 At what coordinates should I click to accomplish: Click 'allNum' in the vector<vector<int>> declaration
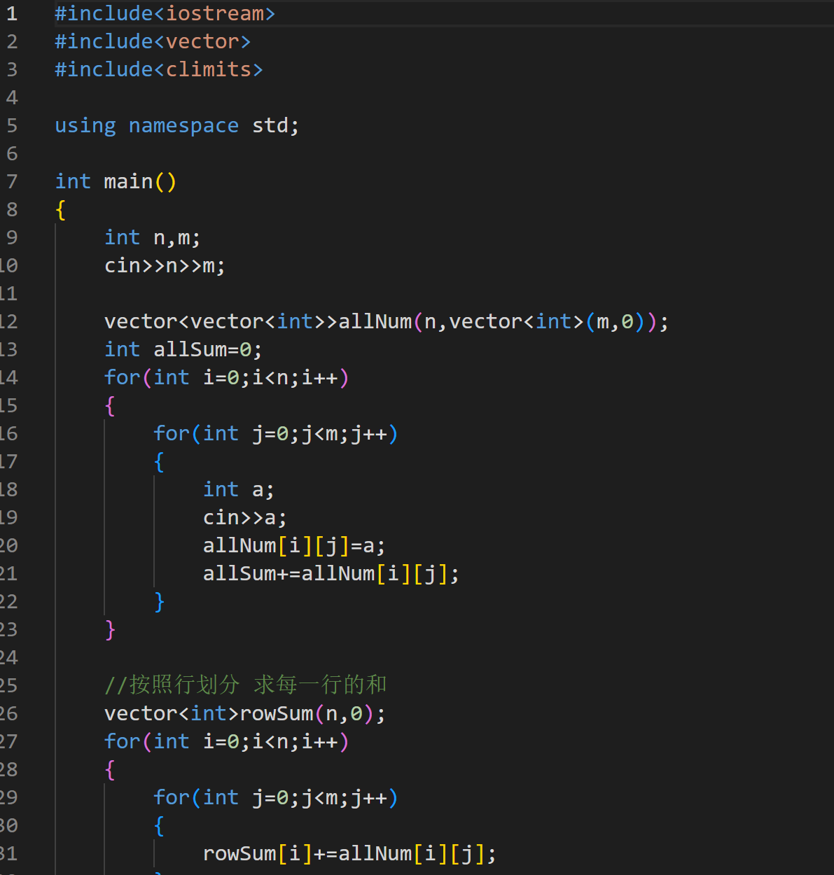[375, 321]
